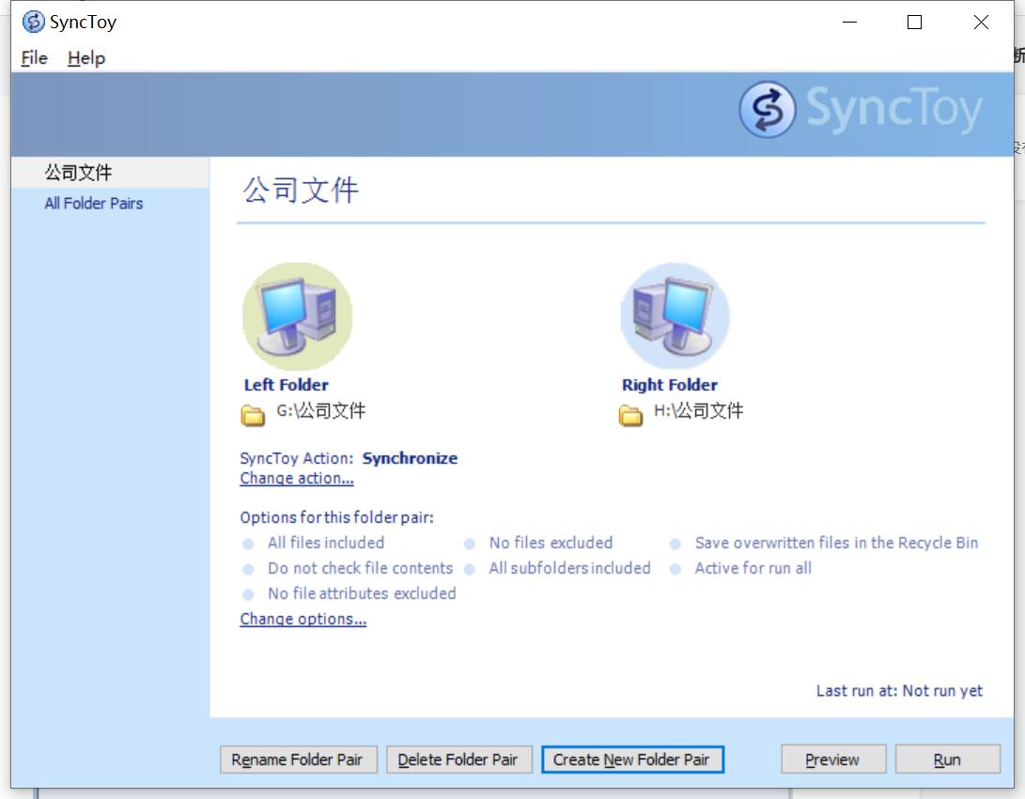1025x799 pixels.
Task: Click the 'All subfolders included' option marker
Action: [x=471, y=568]
